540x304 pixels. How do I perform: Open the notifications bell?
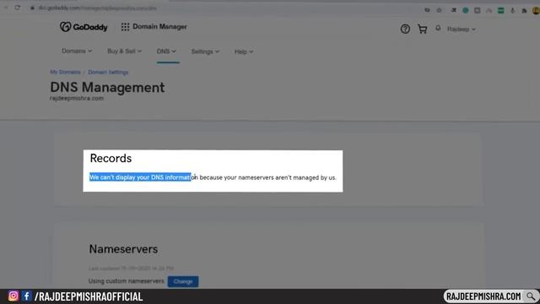coord(438,28)
